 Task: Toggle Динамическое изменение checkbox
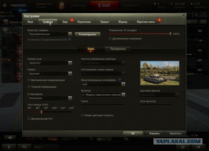tap(110, 39)
